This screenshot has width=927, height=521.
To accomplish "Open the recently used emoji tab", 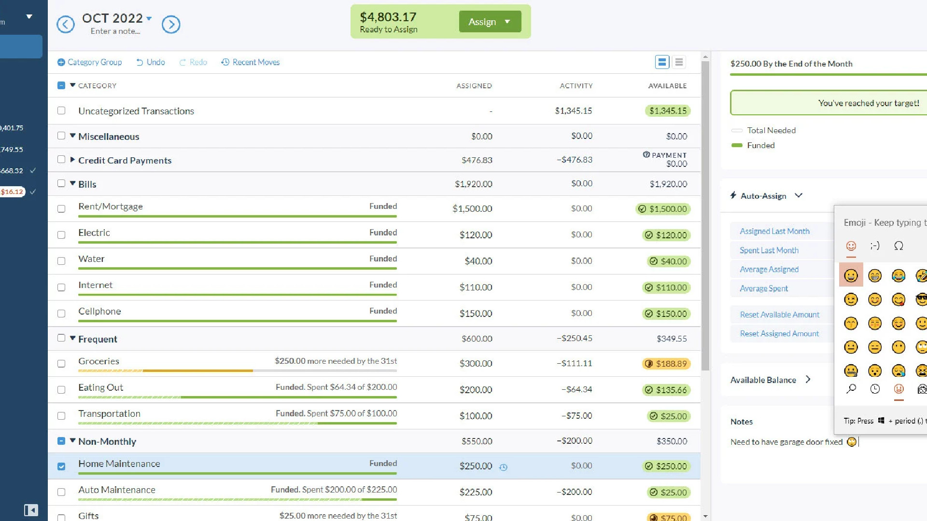I will click(874, 388).
